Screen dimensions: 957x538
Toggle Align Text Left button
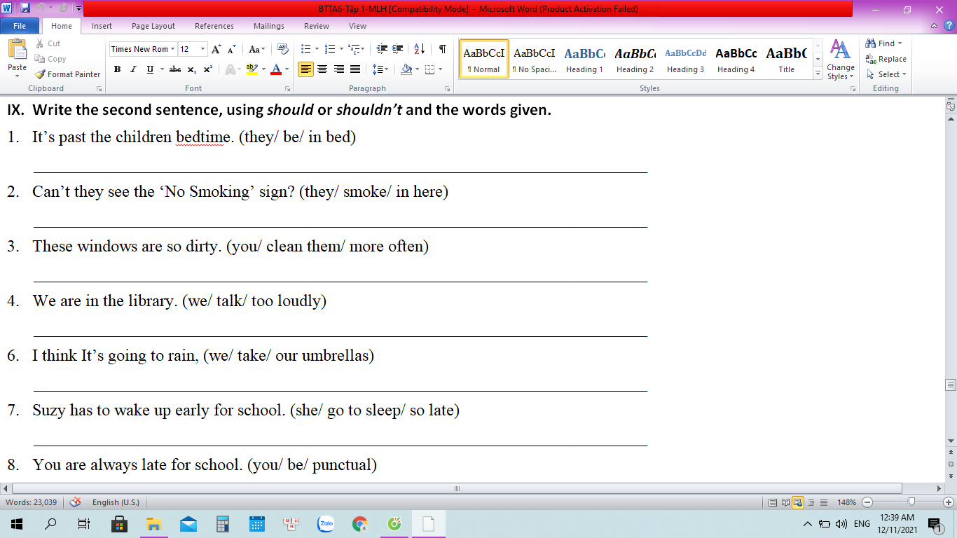tap(305, 69)
